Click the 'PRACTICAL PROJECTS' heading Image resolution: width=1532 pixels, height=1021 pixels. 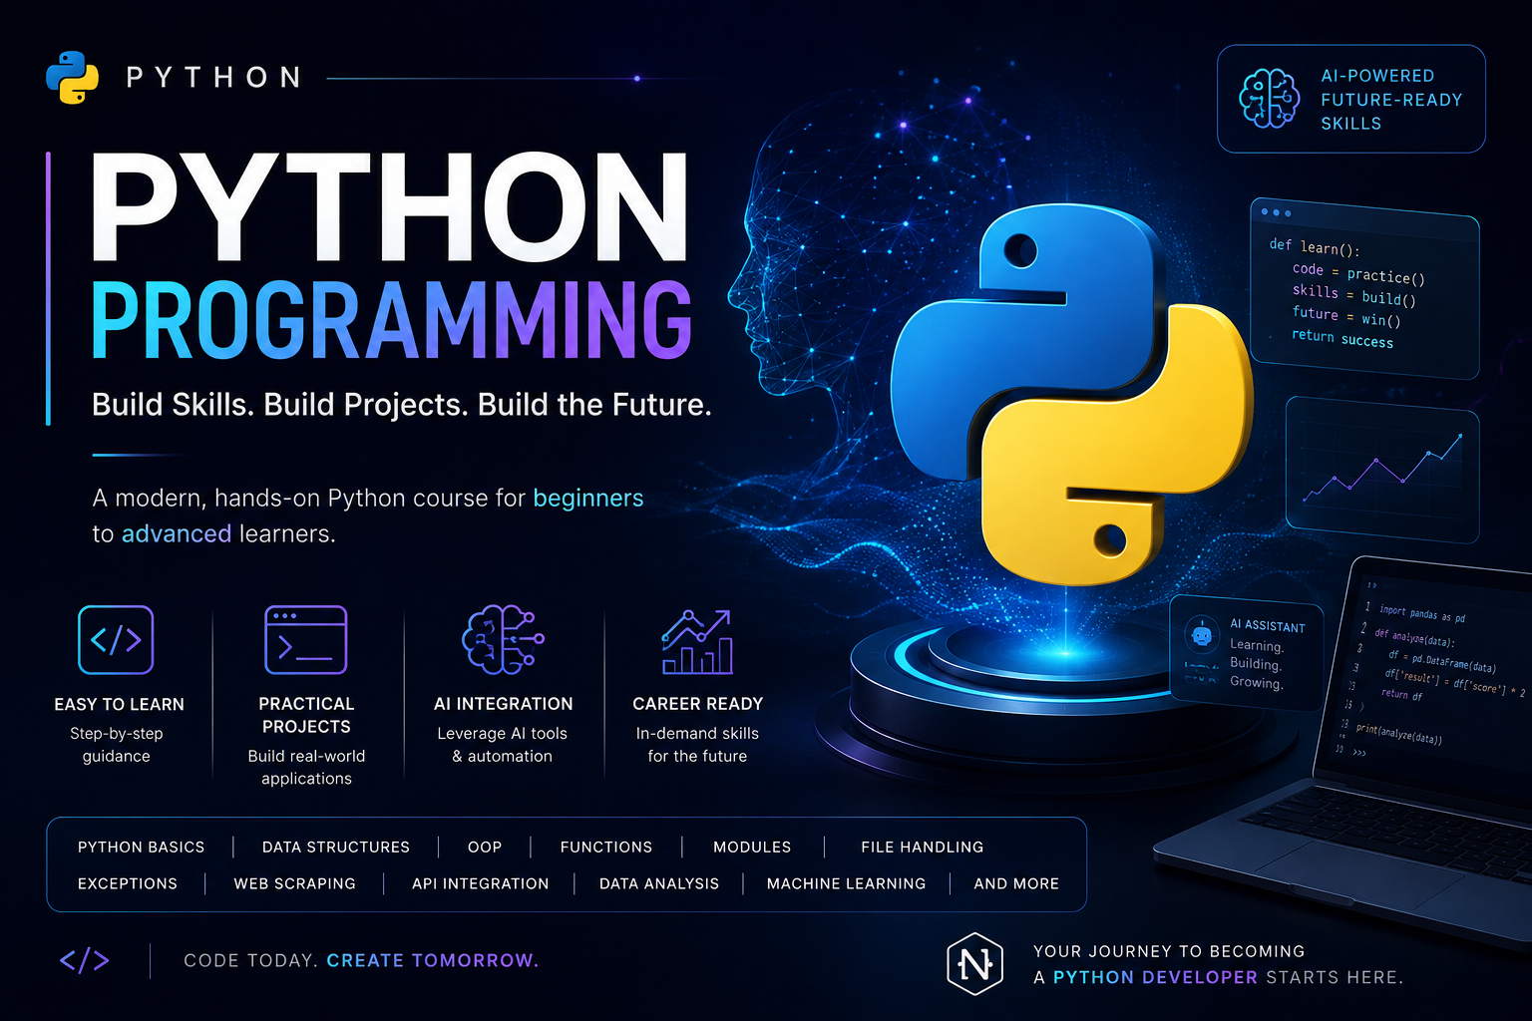(306, 716)
